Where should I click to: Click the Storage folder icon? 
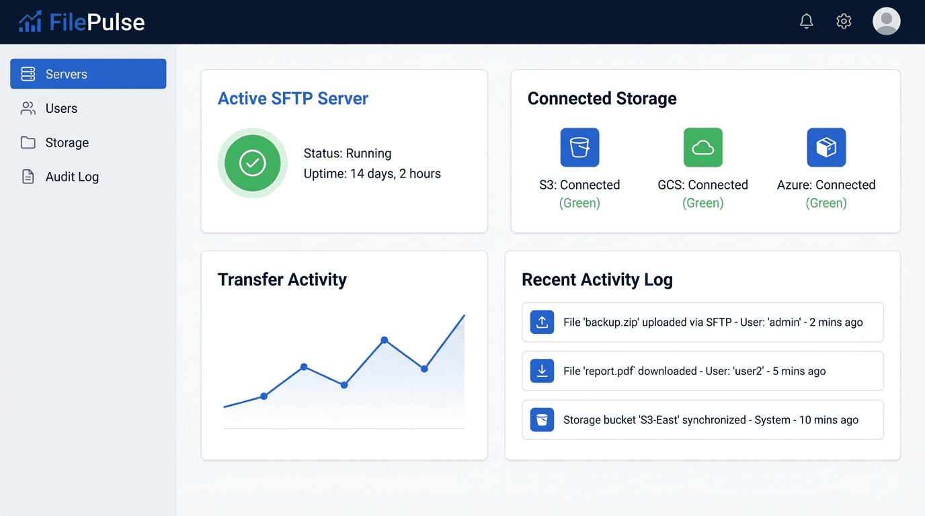pos(28,142)
